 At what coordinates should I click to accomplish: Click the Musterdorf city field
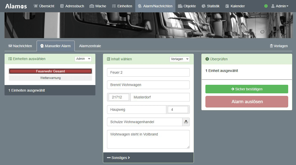pos(160,97)
